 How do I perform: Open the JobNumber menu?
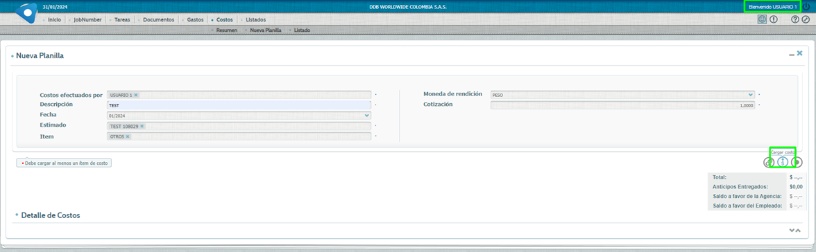click(87, 20)
